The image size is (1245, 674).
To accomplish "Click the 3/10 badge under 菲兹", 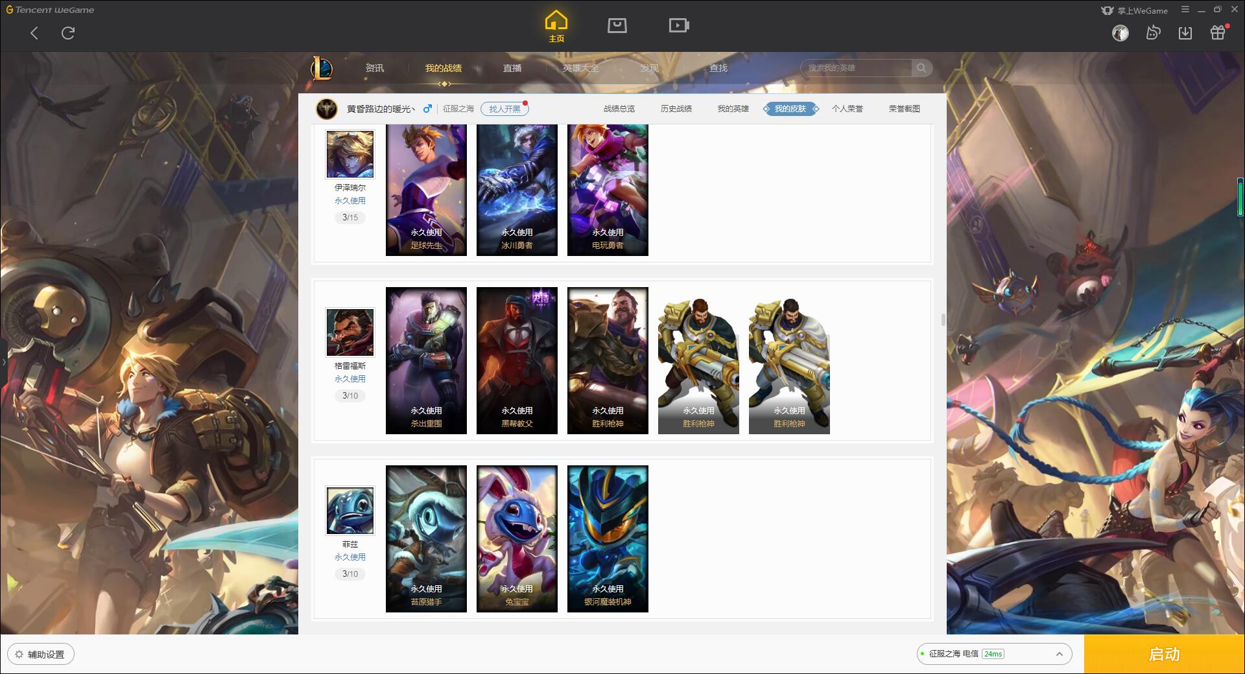I will [x=350, y=574].
